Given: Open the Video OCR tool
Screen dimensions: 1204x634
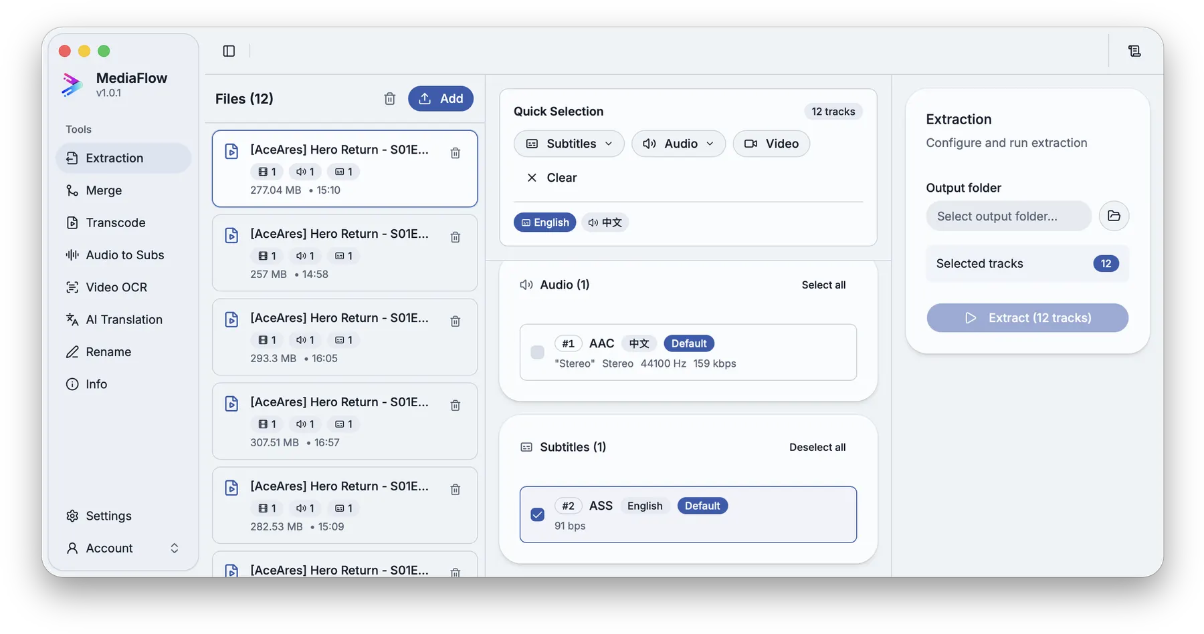Looking at the screenshot, I should click(x=124, y=287).
